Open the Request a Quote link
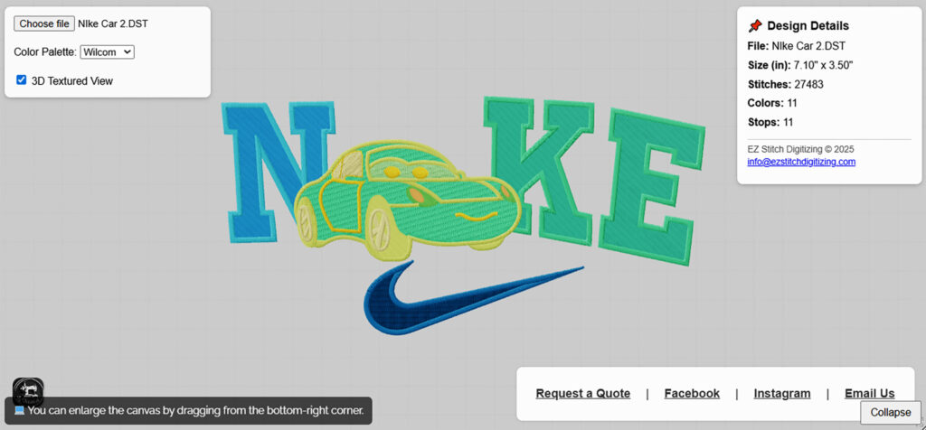This screenshot has height=430, width=926. click(x=583, y=393)
